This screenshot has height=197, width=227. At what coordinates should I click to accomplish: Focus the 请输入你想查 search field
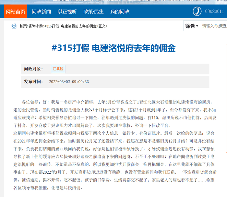coord(214,26)
